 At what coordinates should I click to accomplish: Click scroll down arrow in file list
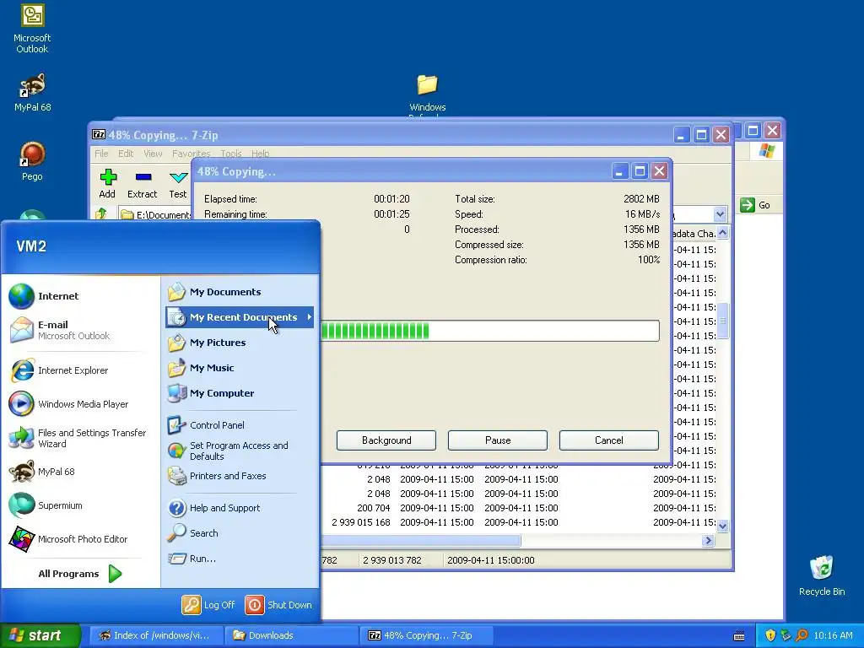[722, 526]
